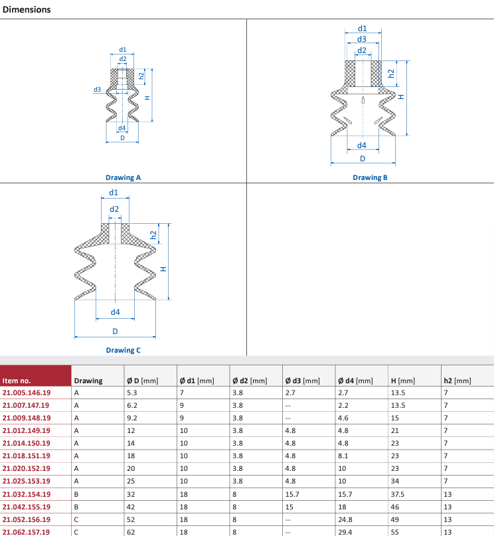Open item link 21.062.157.19
The height and width of the screenshot is (536, 494).
(27, 532)
